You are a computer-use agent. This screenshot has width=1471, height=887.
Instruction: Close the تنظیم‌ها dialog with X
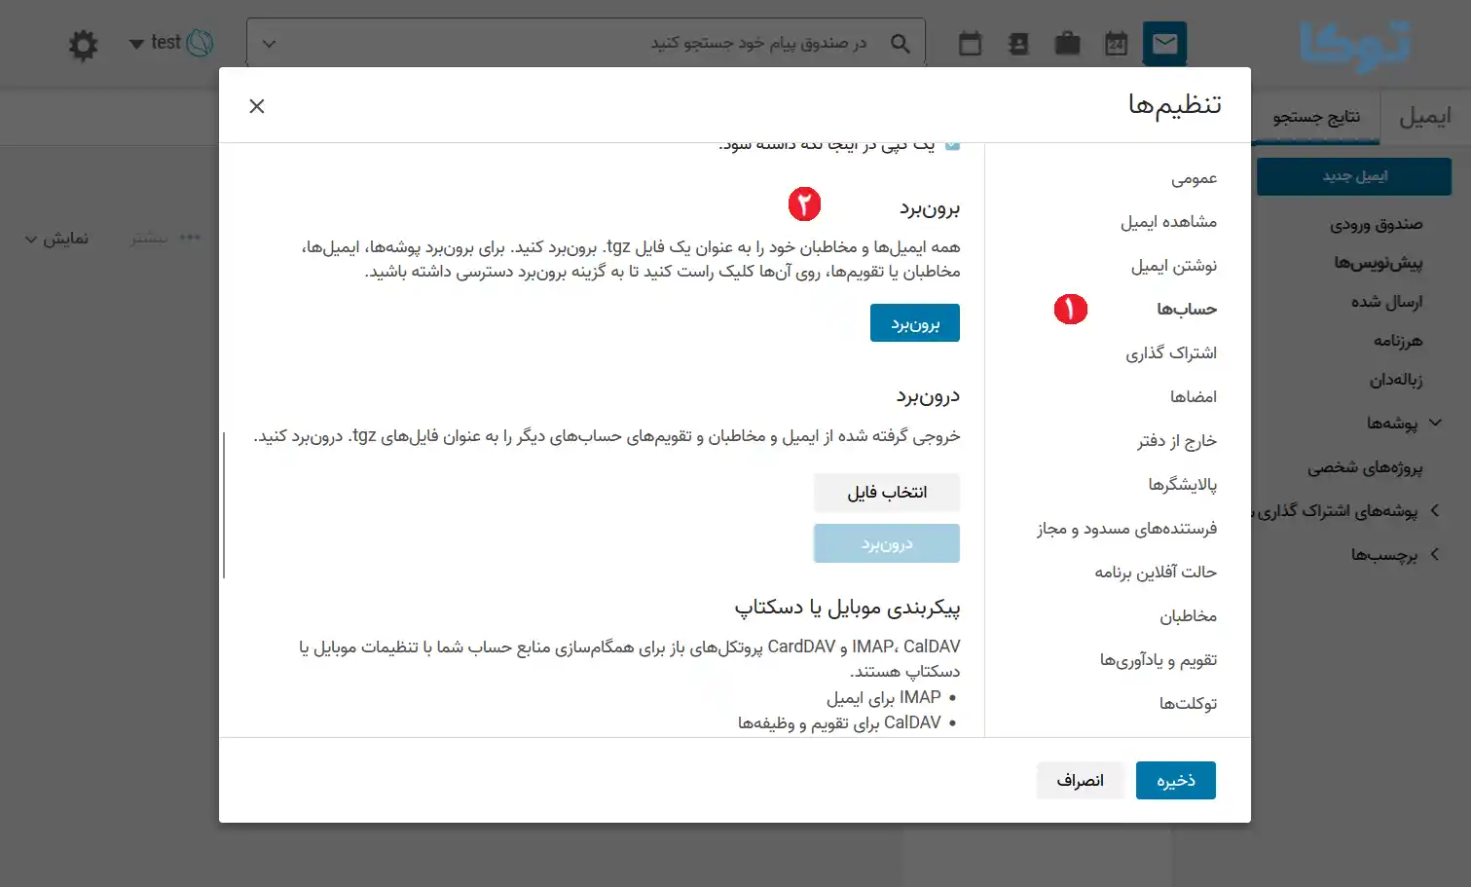[257, 106]
